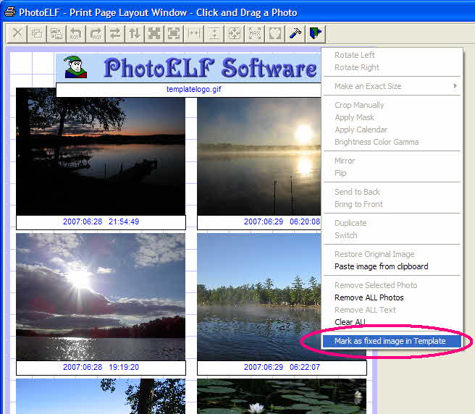Click the vertical flip arrows icon
The height and width of the screenshot is (414, 475).
click(135, 33)
